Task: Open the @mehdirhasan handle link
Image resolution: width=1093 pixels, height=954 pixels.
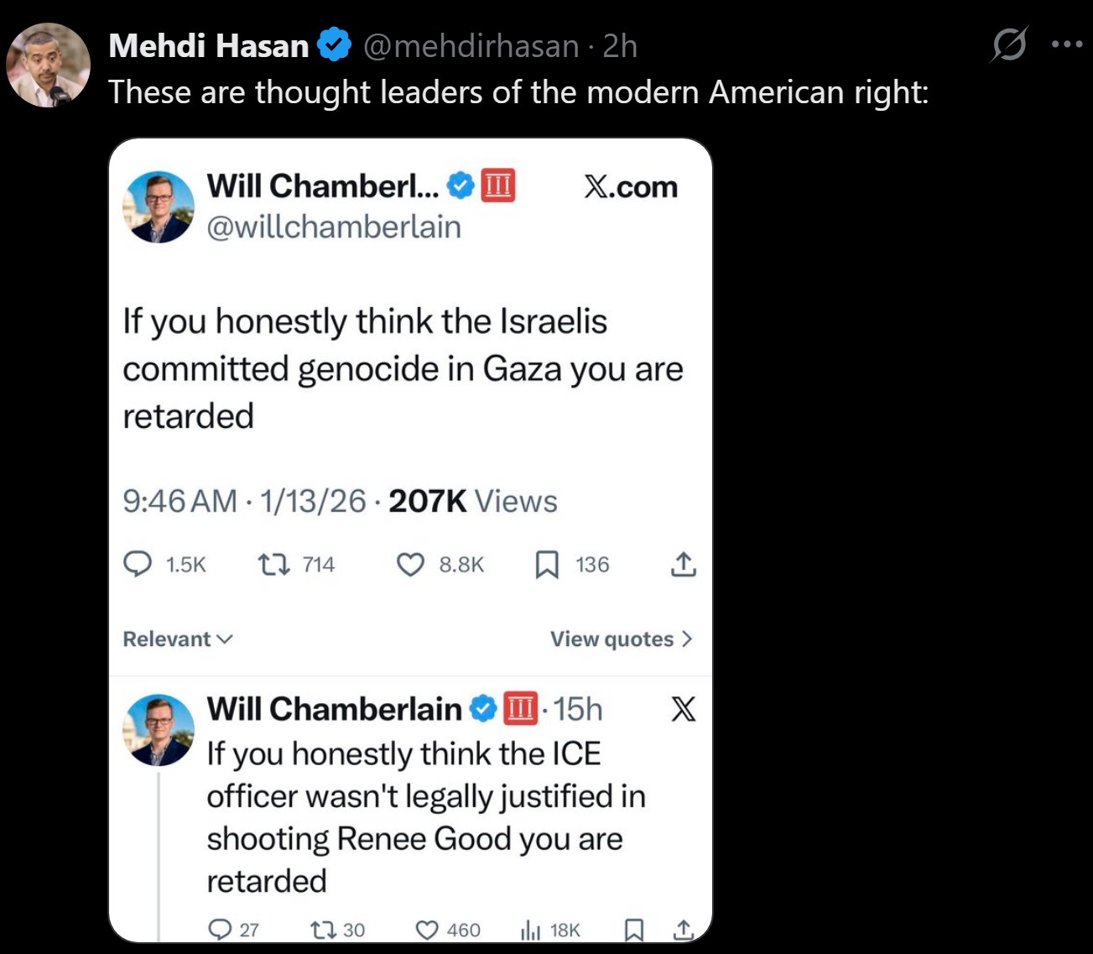Action: [x=471, y=46]
